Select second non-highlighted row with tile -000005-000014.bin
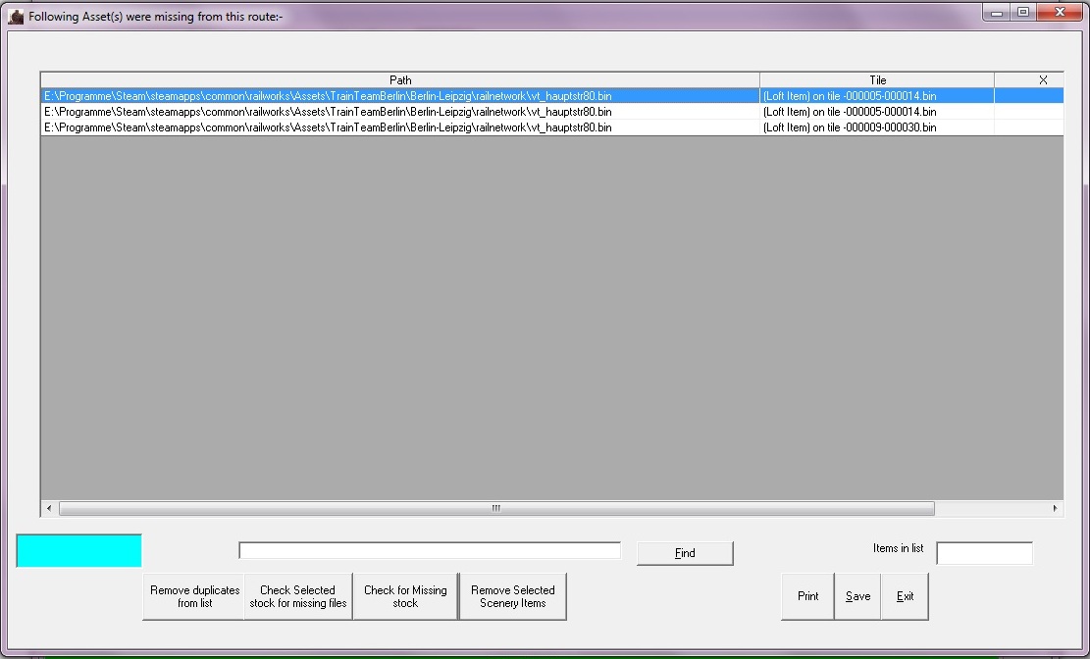The height and width of the screenshot is (659, 1090). point(552,112)
